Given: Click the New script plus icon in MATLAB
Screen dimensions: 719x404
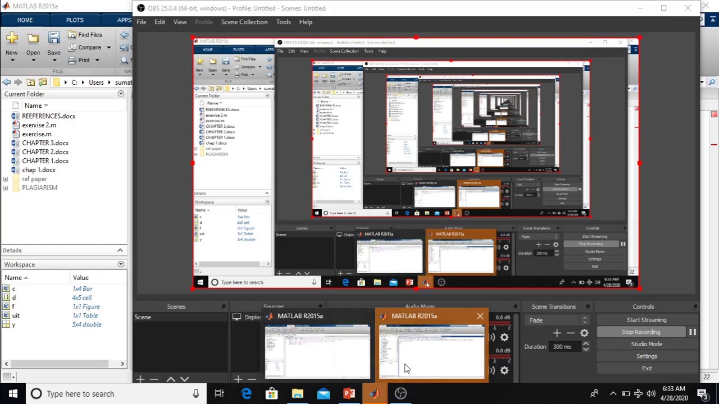Looking at the screenshot, I should pos(12,38).
